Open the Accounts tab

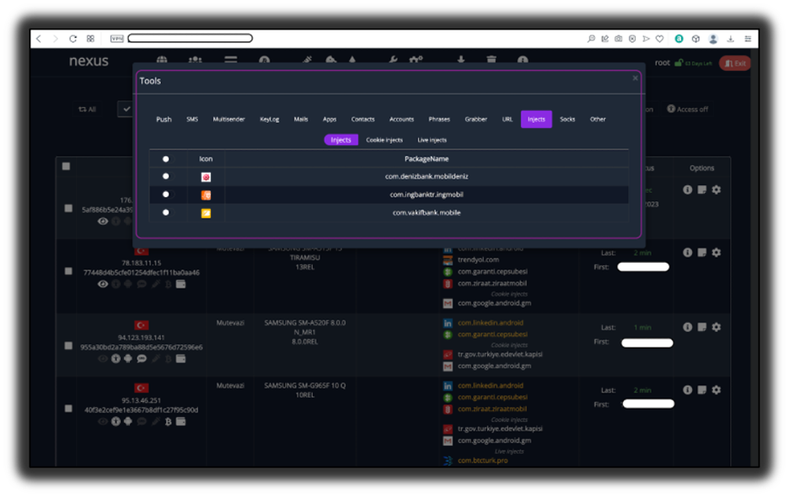401,120
